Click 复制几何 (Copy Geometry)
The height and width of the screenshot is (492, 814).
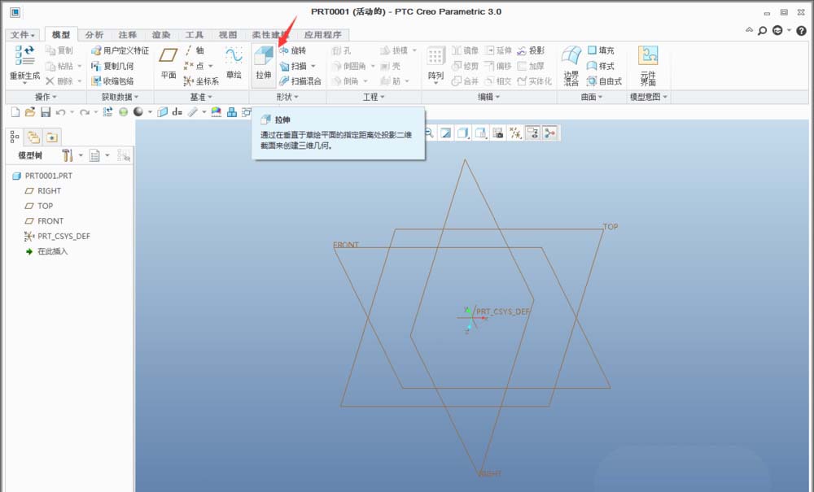coord(112,66)
